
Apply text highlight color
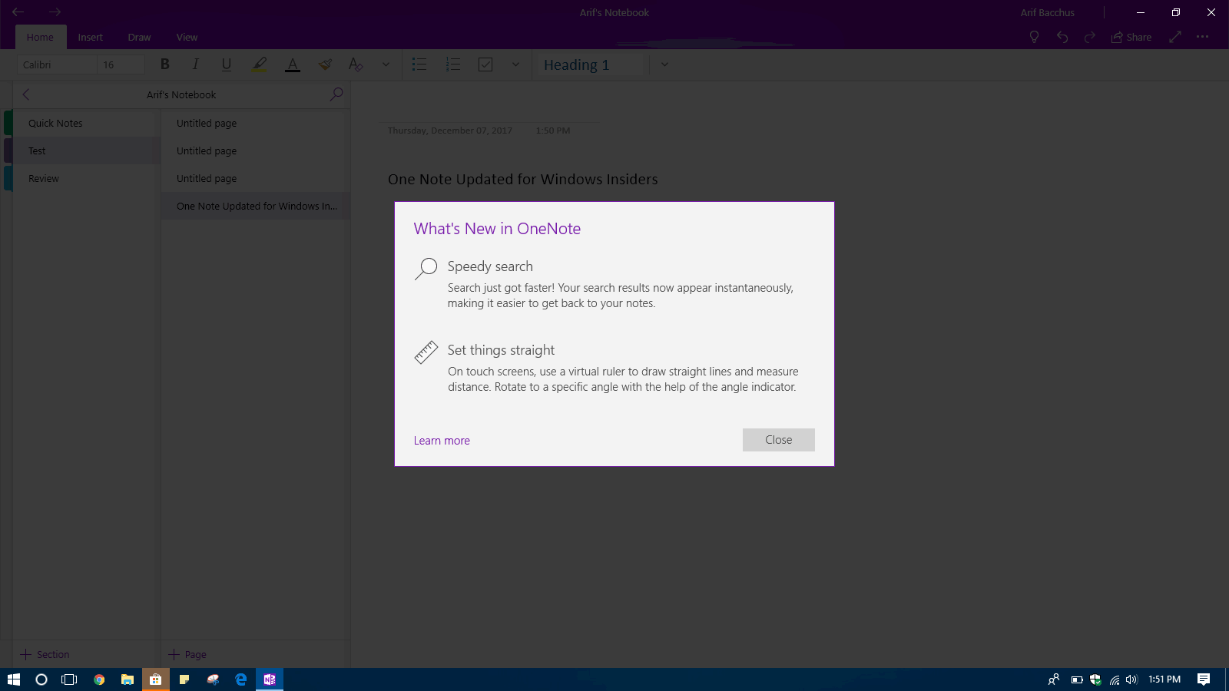point(260,64)
